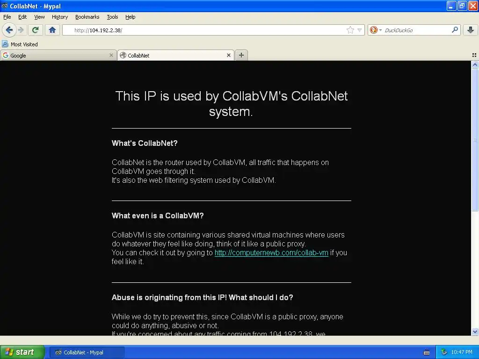Viewport: 479px width, 359px height.
Task: Click the "What even is a CollabVM?" heading
Action: tap(158, 215)
